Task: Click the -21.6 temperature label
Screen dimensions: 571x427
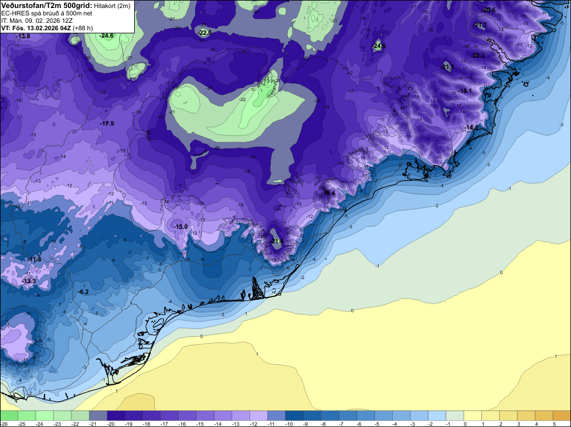Action: pyautogui.click(x=276, y=241)
